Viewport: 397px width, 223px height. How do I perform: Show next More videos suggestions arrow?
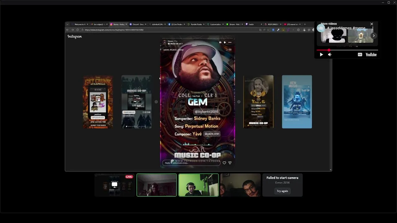point(374,36)
